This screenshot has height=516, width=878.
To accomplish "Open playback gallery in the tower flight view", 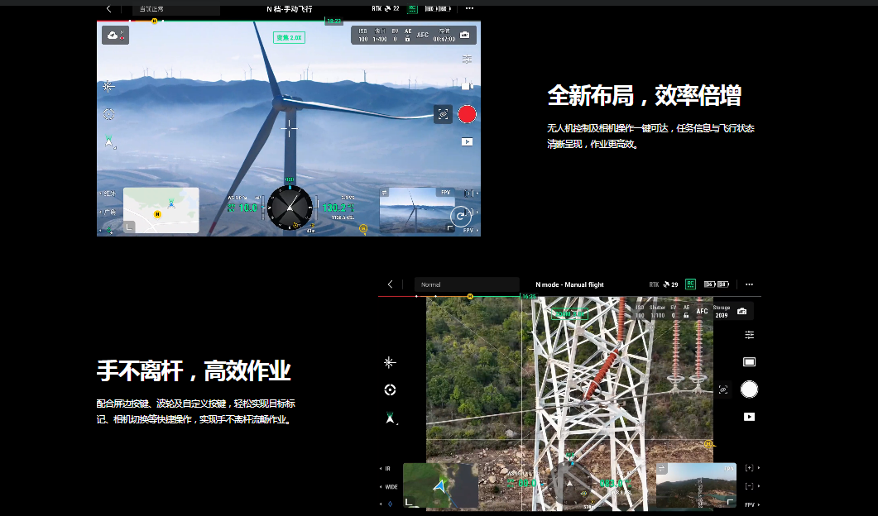I will (749, 417).
